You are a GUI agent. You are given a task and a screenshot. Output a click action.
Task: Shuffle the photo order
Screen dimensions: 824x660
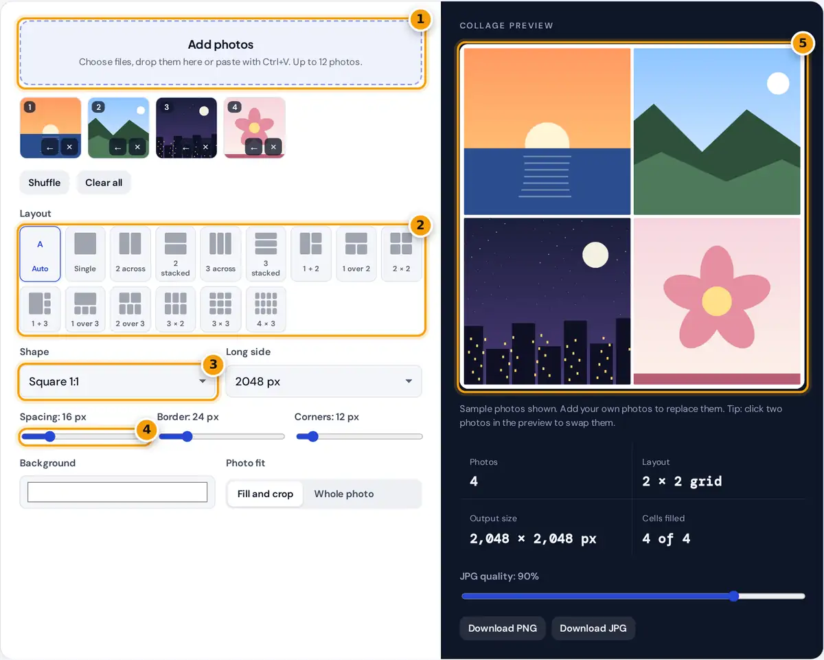tap(45, 183)
